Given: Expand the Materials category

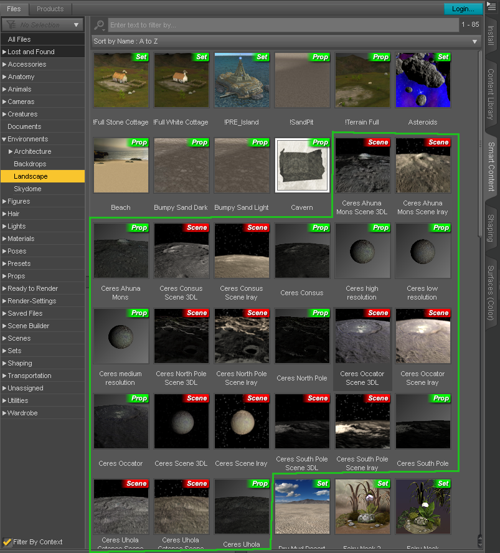Looking at the screenshot, I should point(4,239).
